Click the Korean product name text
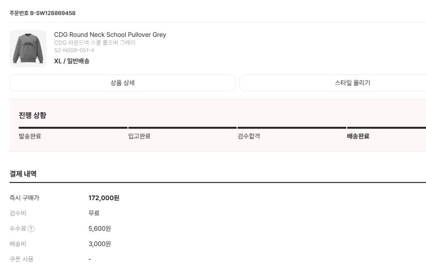Screen dimensions: 426x270 (95, 43)
